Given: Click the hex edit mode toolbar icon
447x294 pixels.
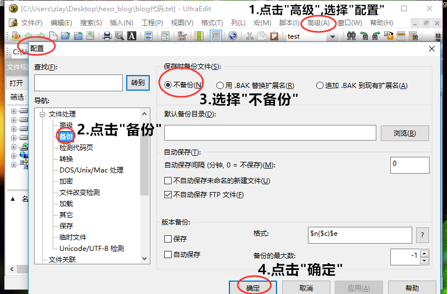Looking at the screenshot, I should [182, 36].
